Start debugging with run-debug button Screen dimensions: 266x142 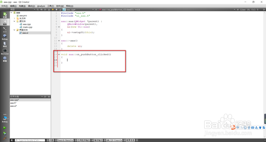coord(5,133)
